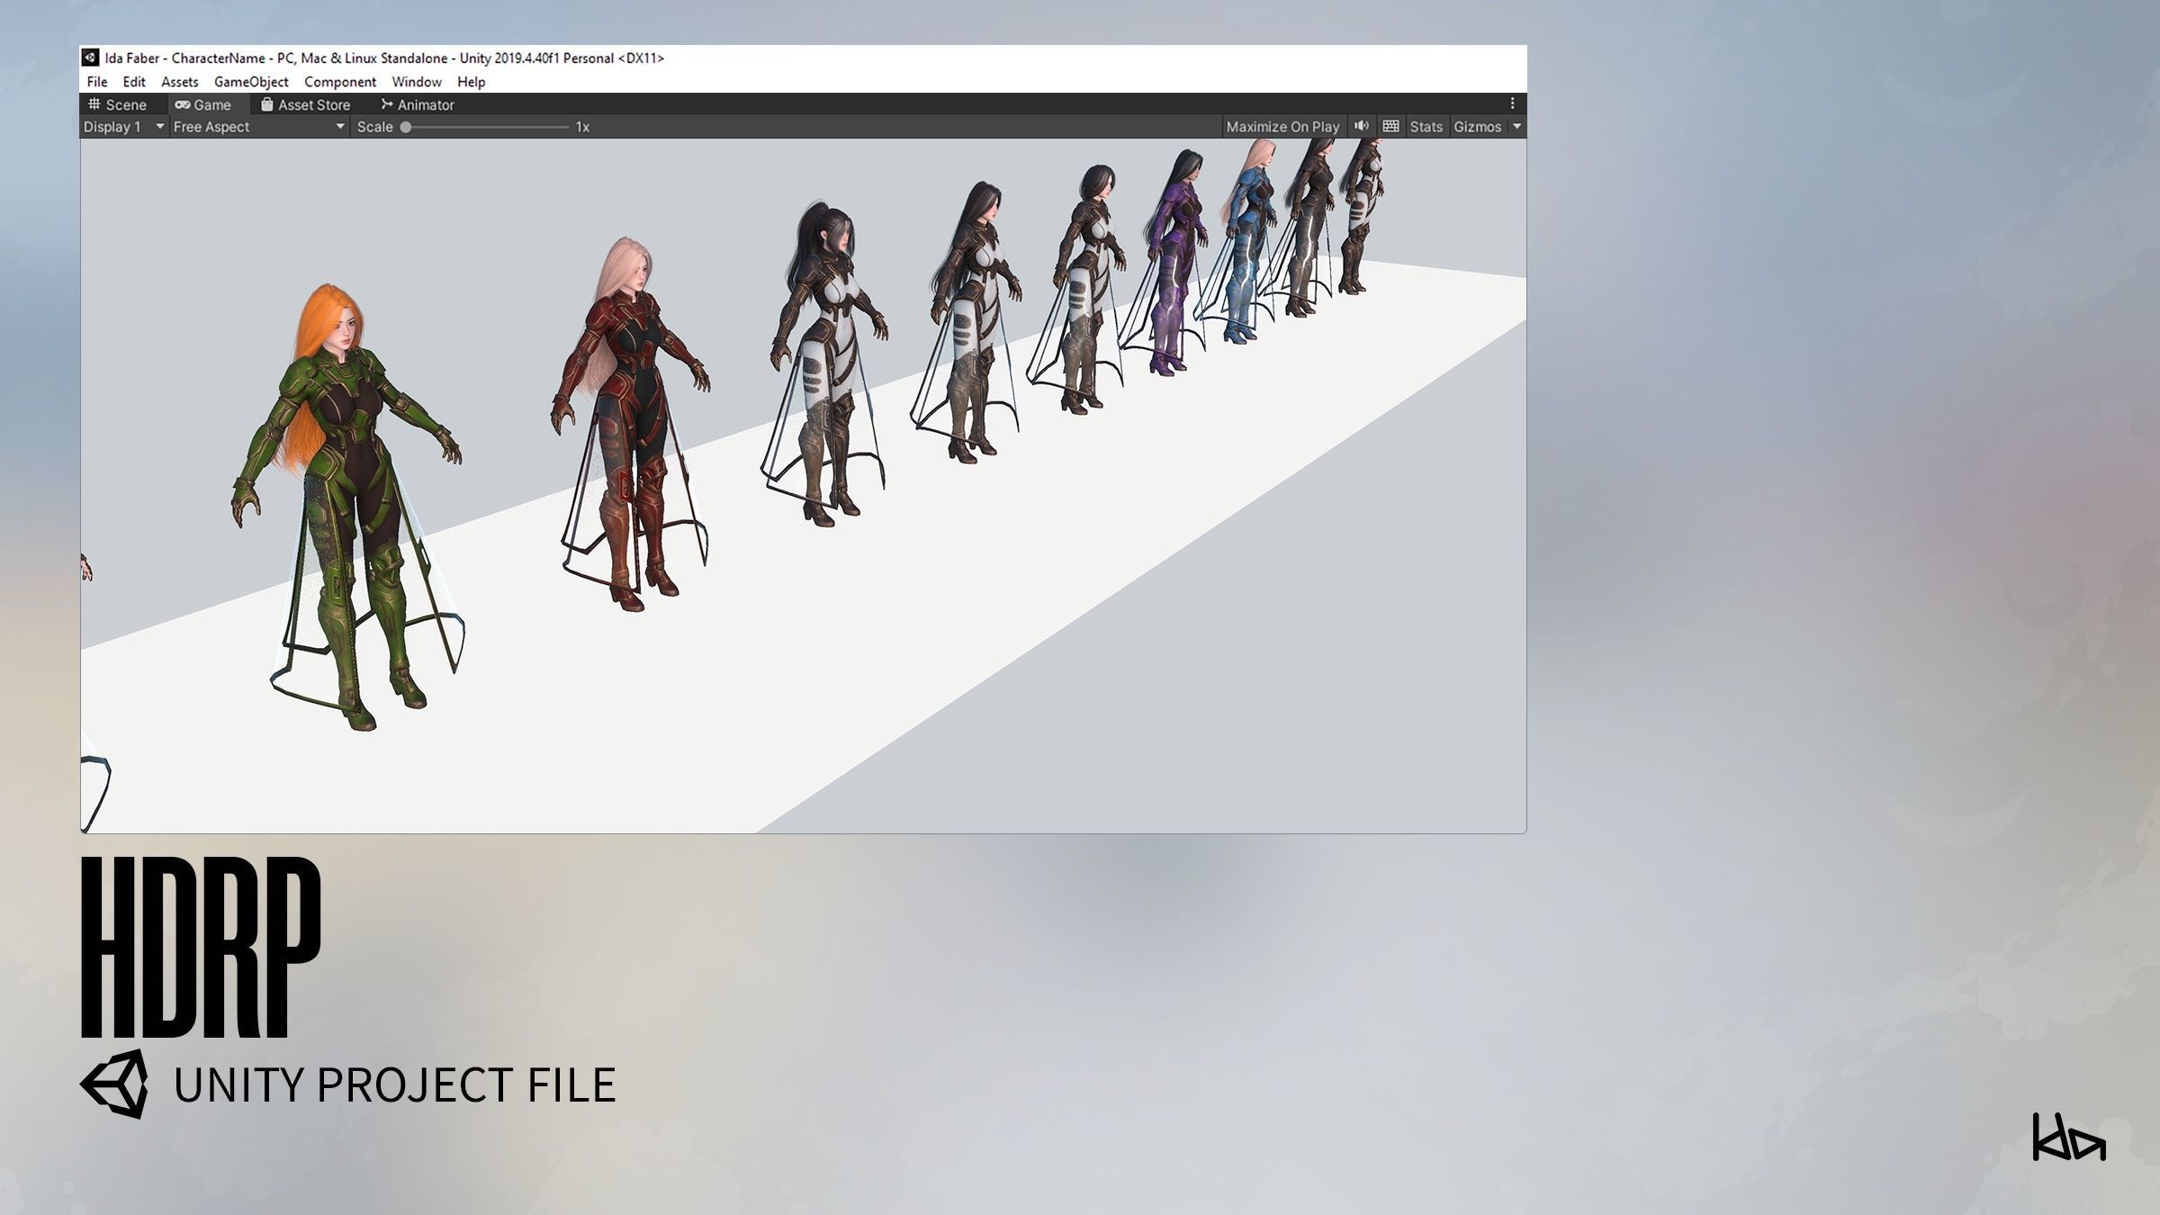This screenshot has width=2160, height=1215.
Task: Click the keyboard shortcuts icon in Game toolbar
Action: (x=1390, y=126)
